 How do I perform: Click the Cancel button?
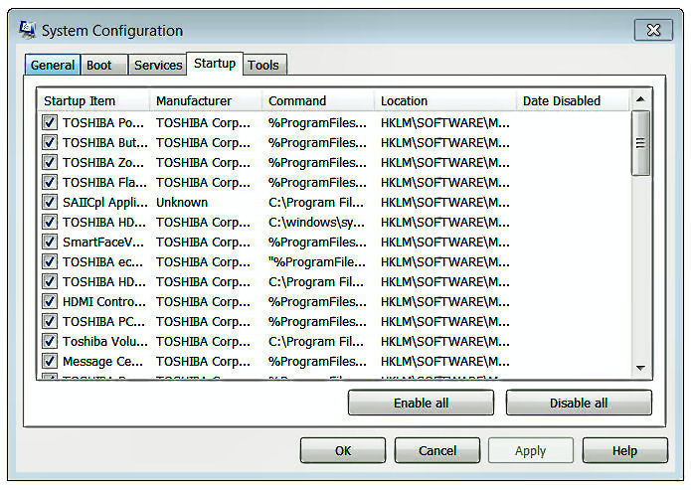437,450
